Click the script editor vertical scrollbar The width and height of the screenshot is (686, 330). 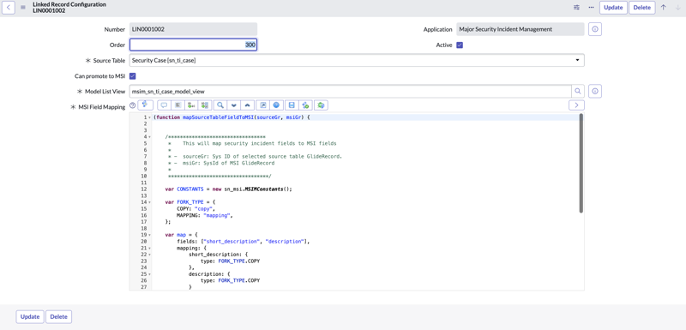[x=581, y=164]
